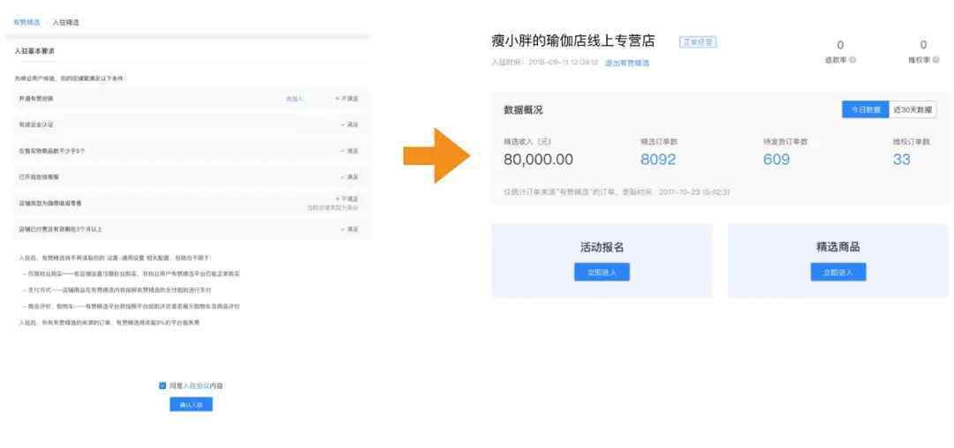Click the help icon beside 维权率

(935, 60)
